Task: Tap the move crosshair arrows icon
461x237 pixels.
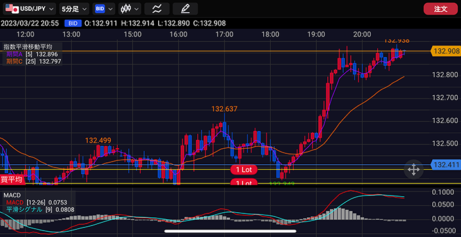Action: (414, 170)
